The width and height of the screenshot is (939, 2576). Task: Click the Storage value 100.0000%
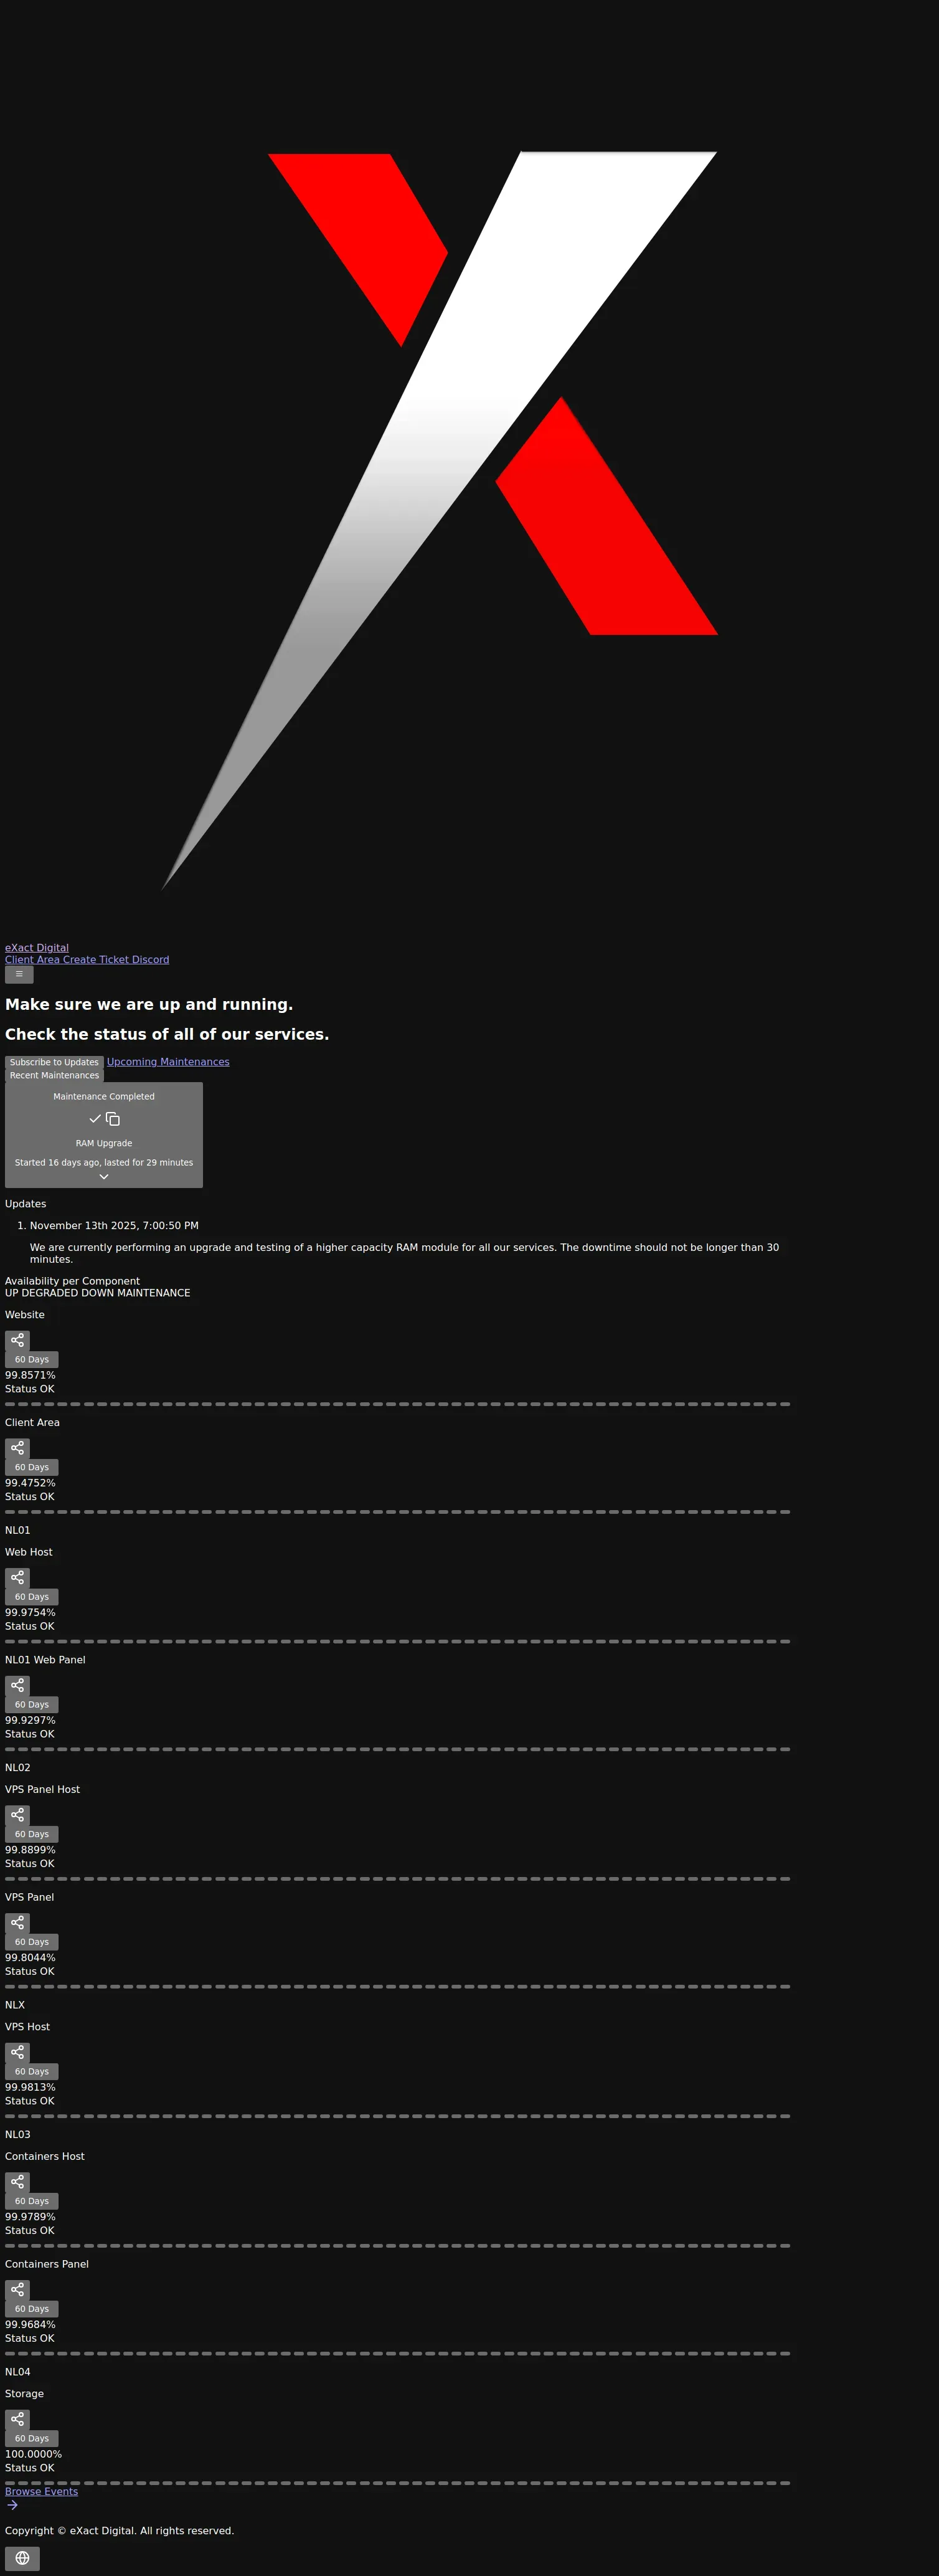pyautogui.click(x=33, y=2454)
